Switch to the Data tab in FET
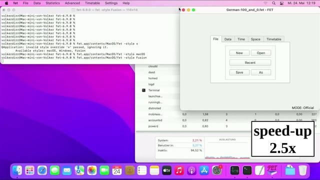Image resolution: width=320 pixels, height=180 pixels. click(x=228, y=39)
